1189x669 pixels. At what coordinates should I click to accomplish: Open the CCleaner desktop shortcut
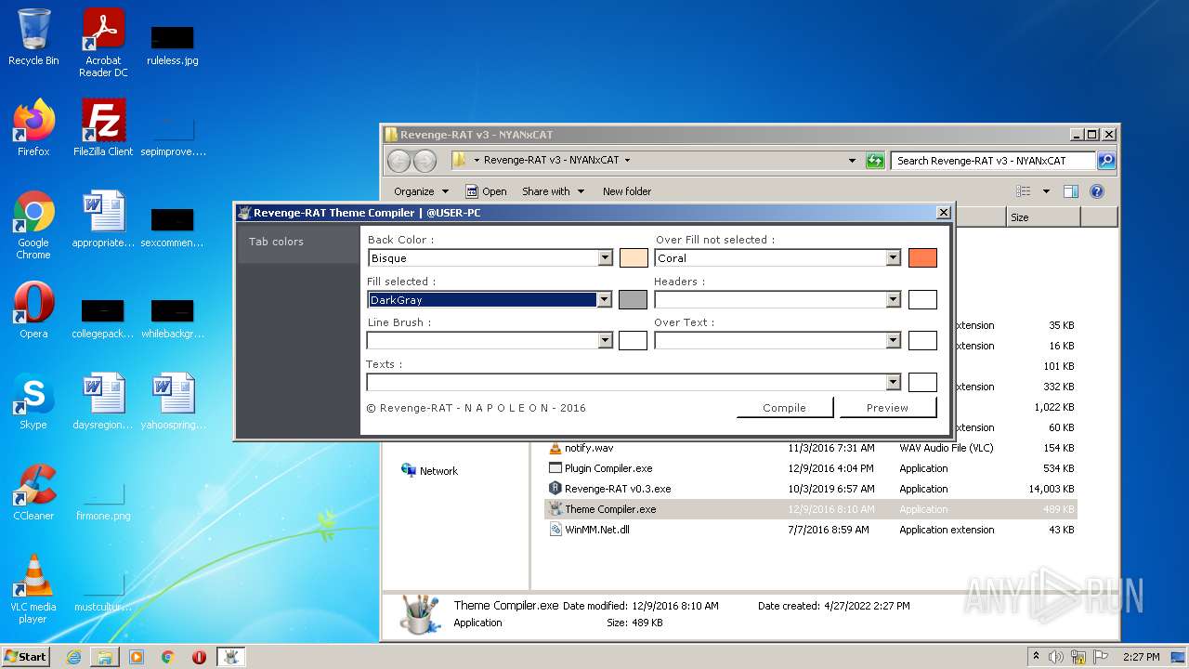pyautogui.click(x=33, y=492)
